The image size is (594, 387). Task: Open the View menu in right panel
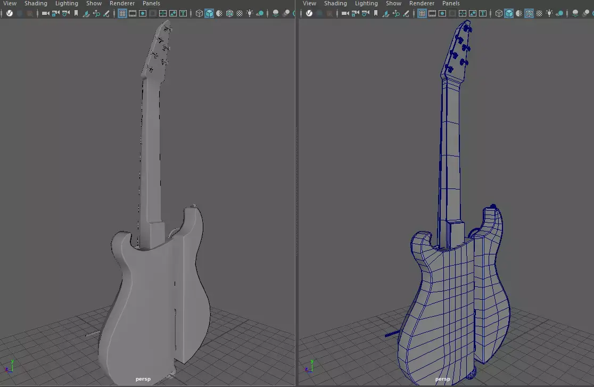(x=309, y=3)
